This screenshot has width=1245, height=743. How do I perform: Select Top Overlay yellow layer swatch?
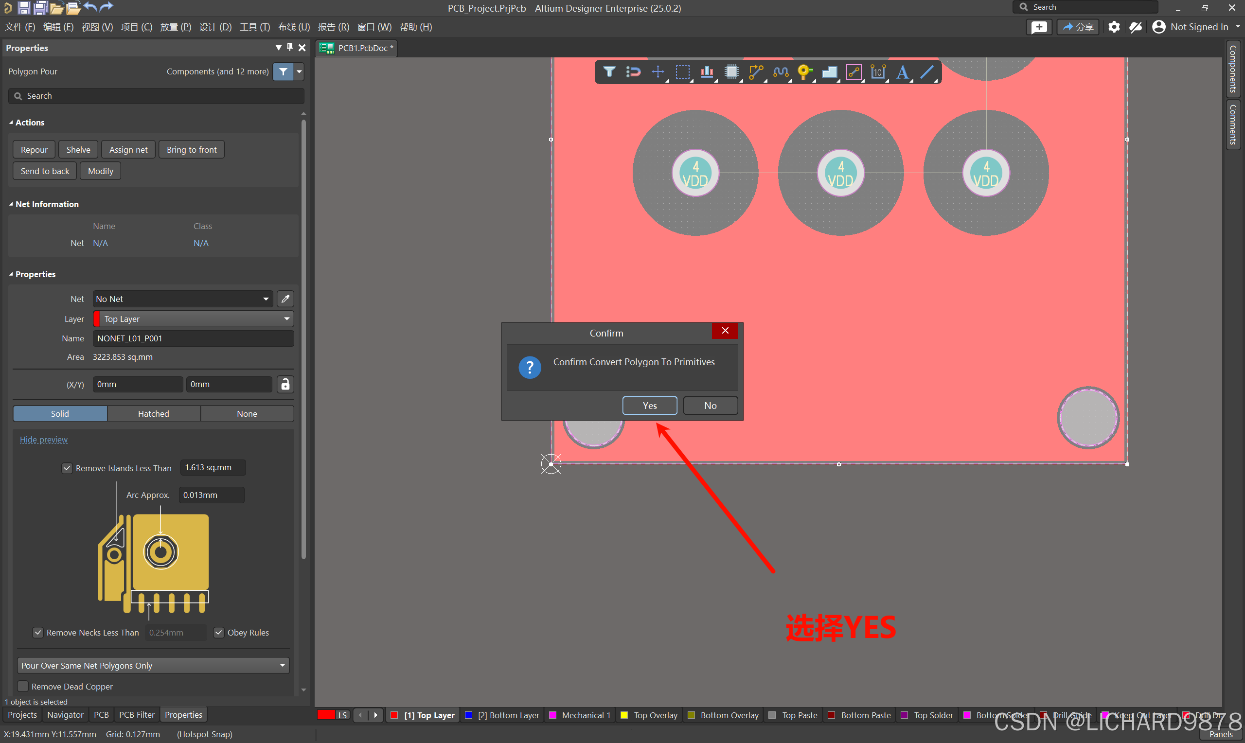tap(624, 715)
